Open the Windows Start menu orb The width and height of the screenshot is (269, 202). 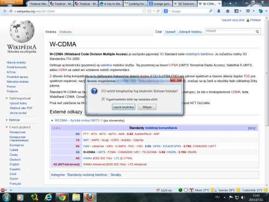tap(6, 197)
